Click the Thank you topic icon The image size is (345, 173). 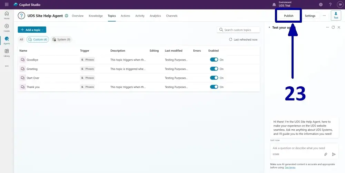(x=22, y=87)
